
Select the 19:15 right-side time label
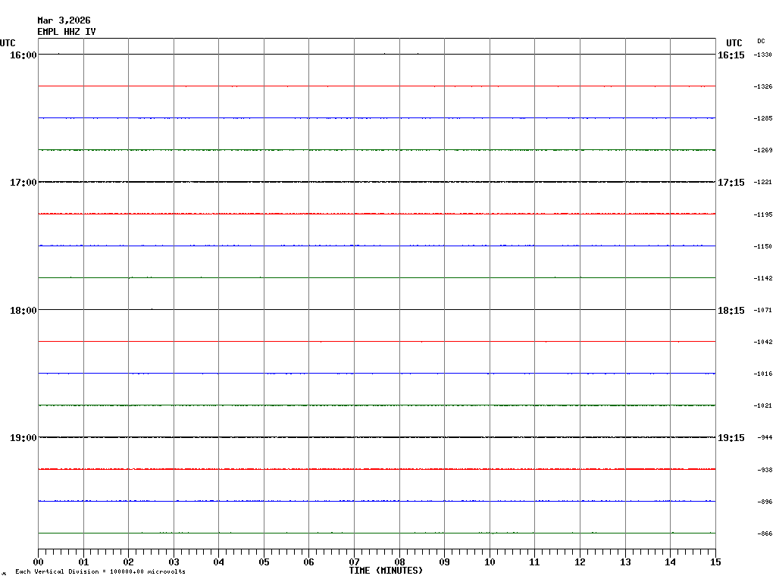tap(731, 438)
